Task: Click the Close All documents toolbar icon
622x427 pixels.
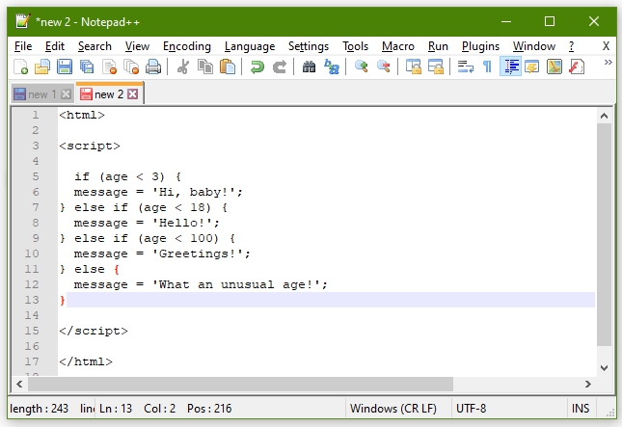Action: tap(131, 67)
